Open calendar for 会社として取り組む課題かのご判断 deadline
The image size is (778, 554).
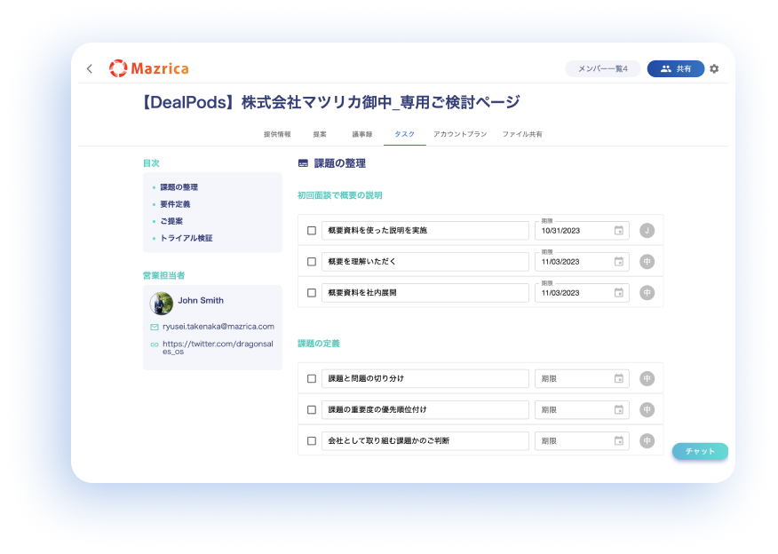tap(619, 440)
